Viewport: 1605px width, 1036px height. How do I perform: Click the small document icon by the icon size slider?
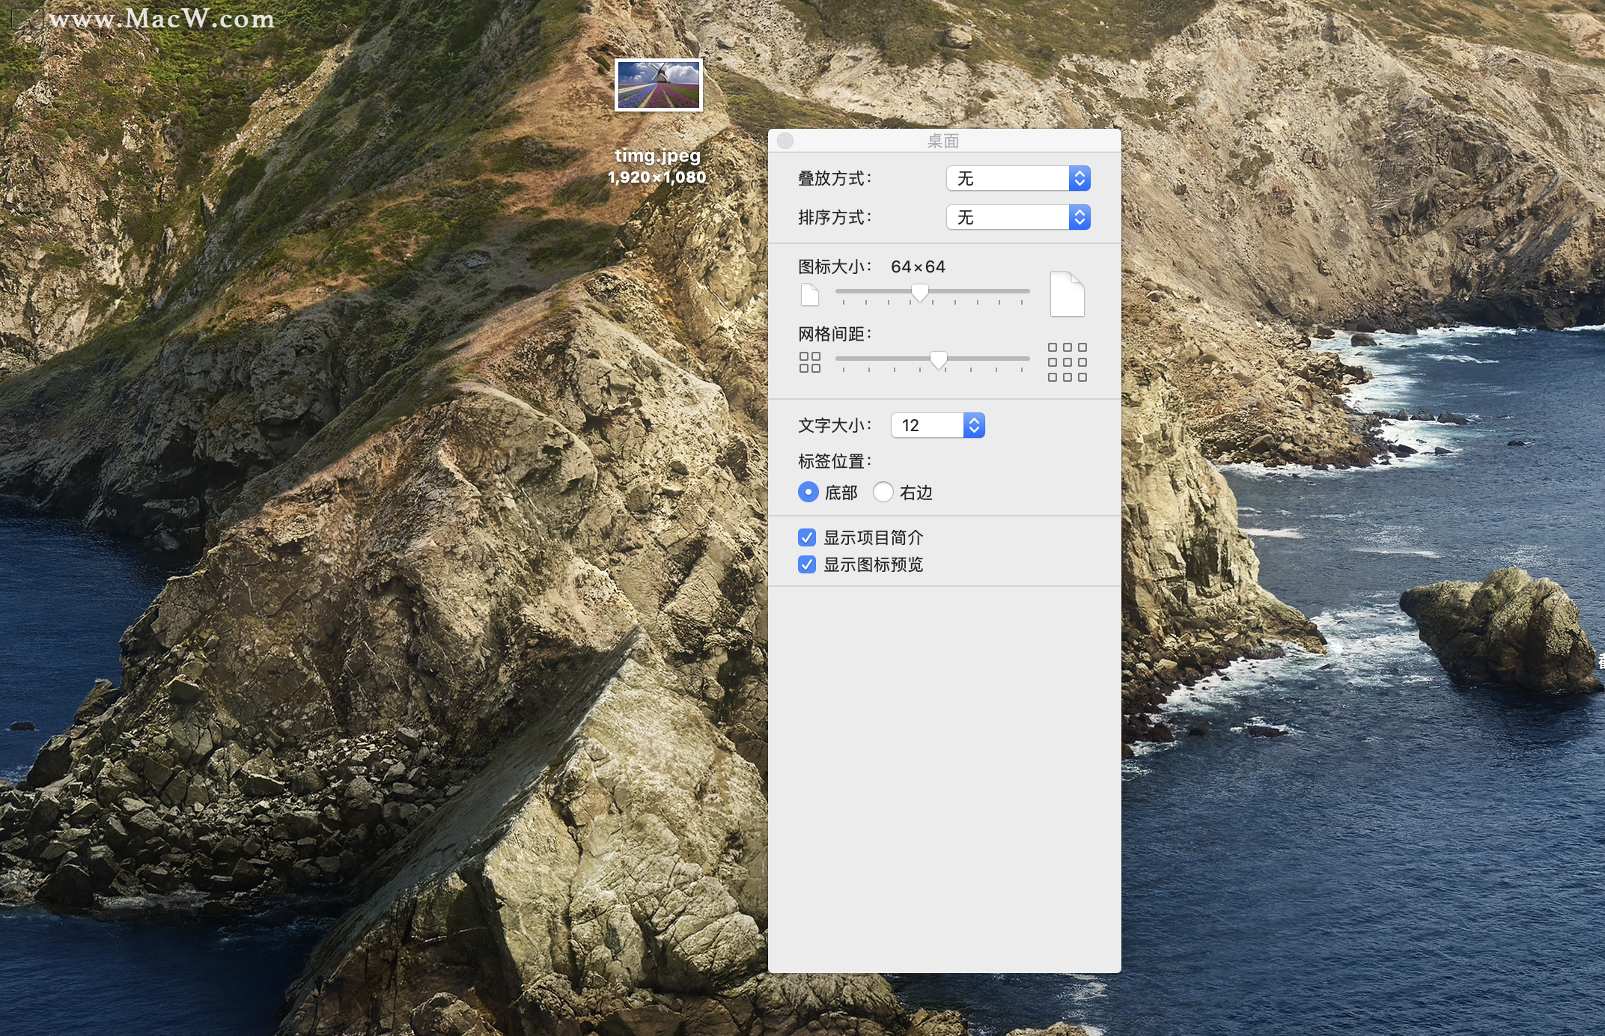809,295
